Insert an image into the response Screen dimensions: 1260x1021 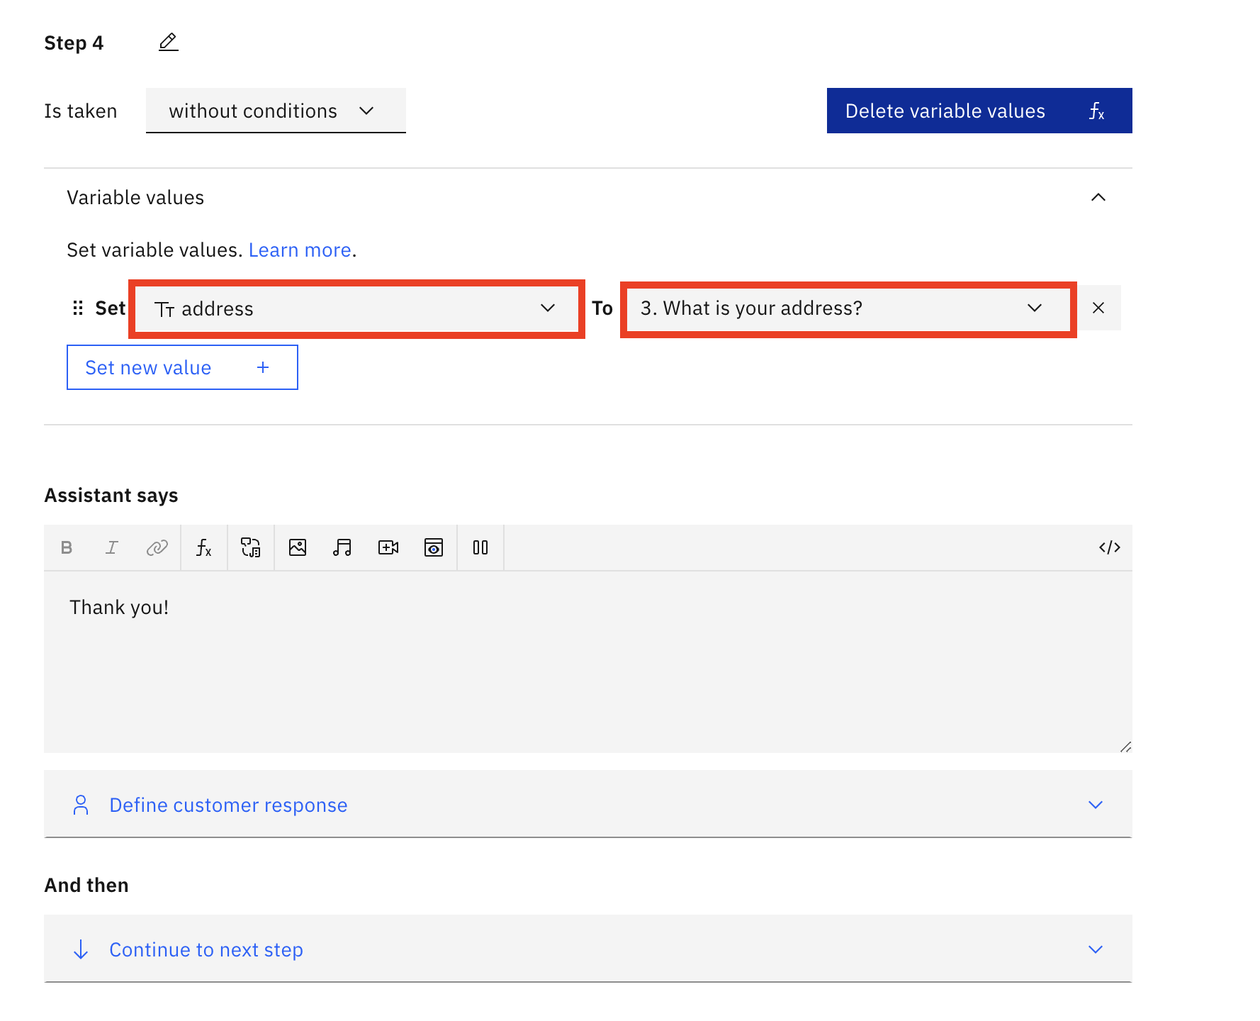coord(298,547)
